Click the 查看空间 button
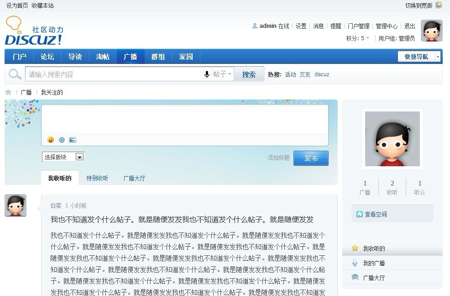The height and width of the screenshot is (296, 450). pyautogui.click(x=392, y=214)
